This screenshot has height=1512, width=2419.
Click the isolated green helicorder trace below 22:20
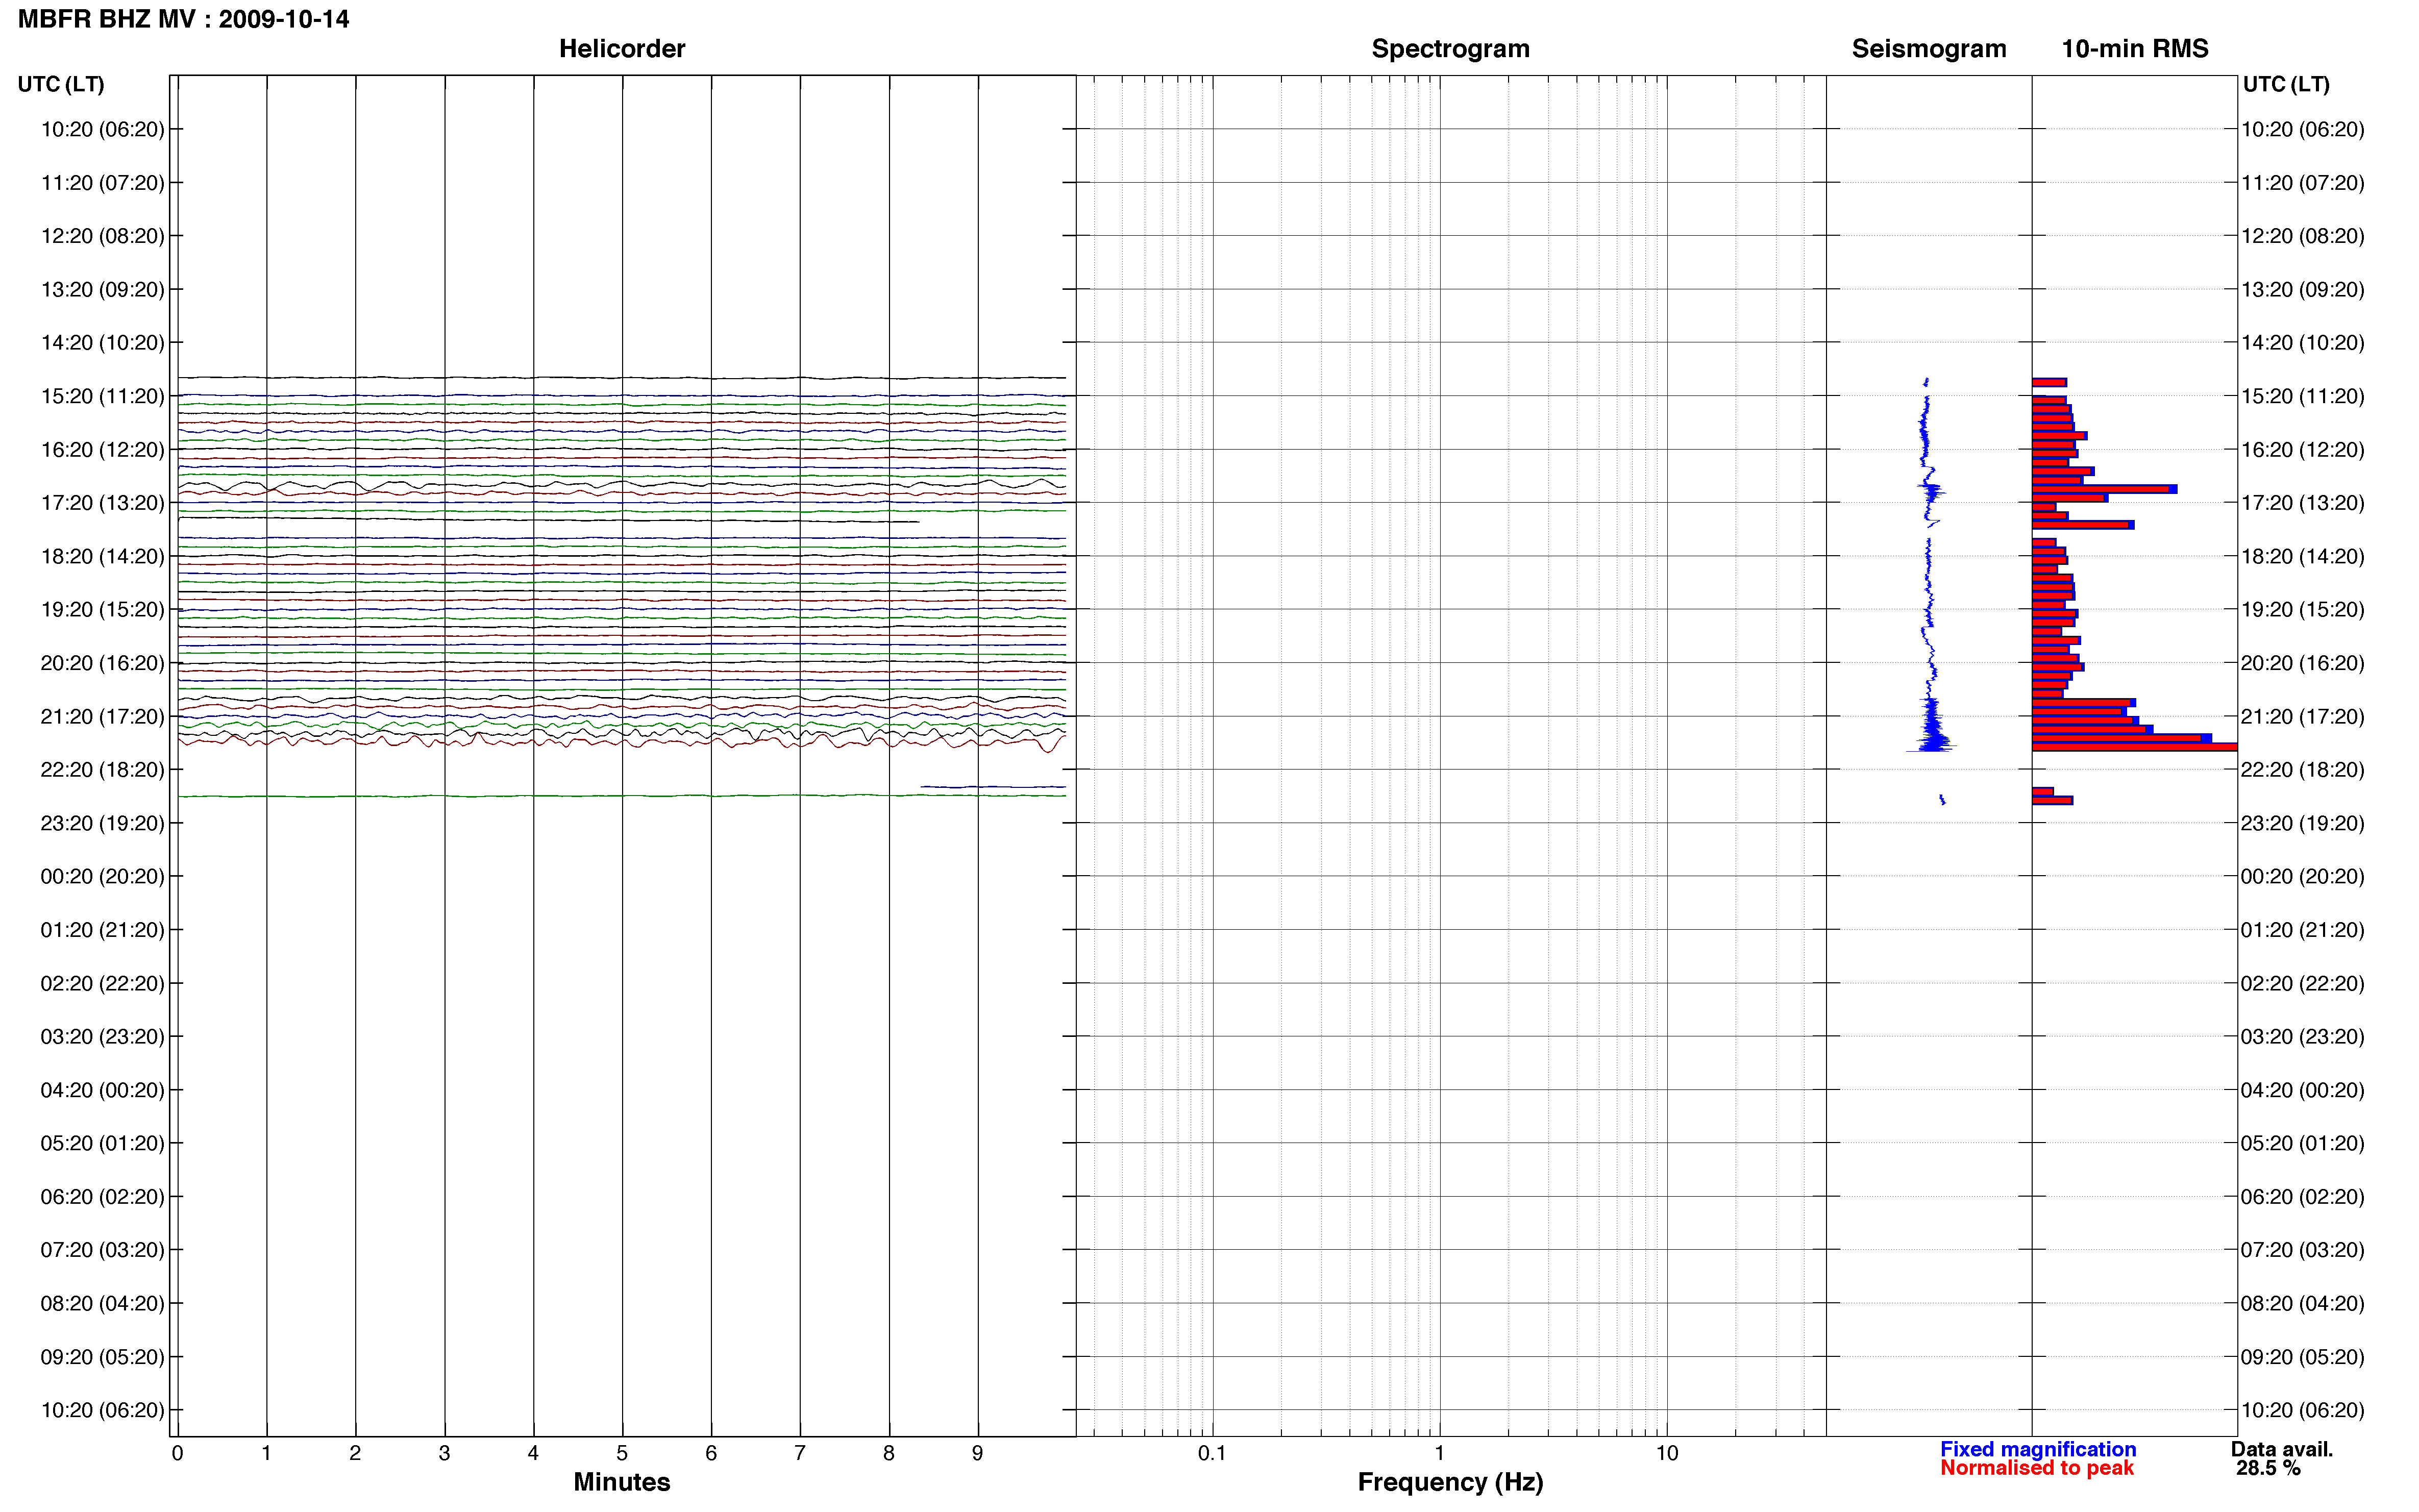(622, 796)
